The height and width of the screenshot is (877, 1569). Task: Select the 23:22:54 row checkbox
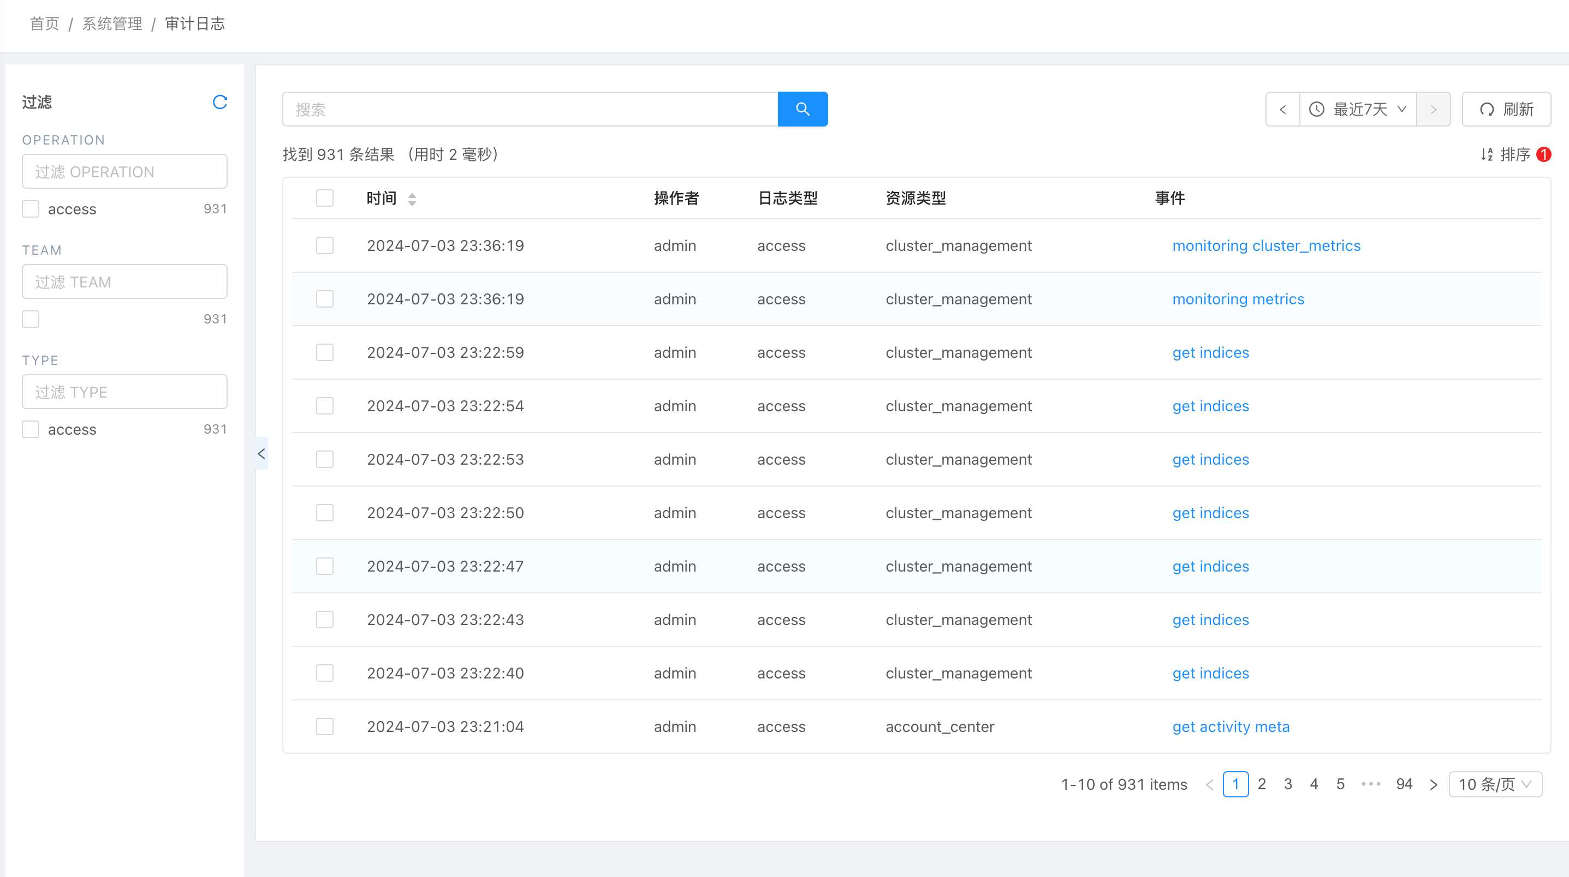pos(325,406)
